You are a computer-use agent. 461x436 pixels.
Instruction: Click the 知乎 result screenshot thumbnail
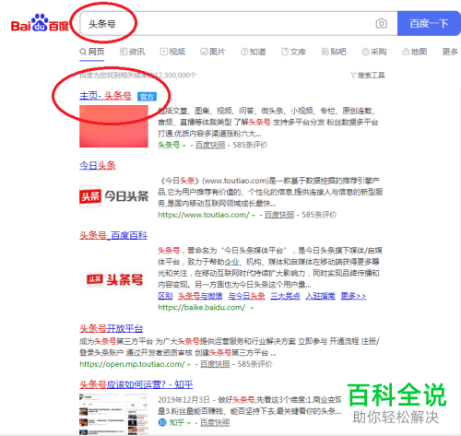point(113,414)
